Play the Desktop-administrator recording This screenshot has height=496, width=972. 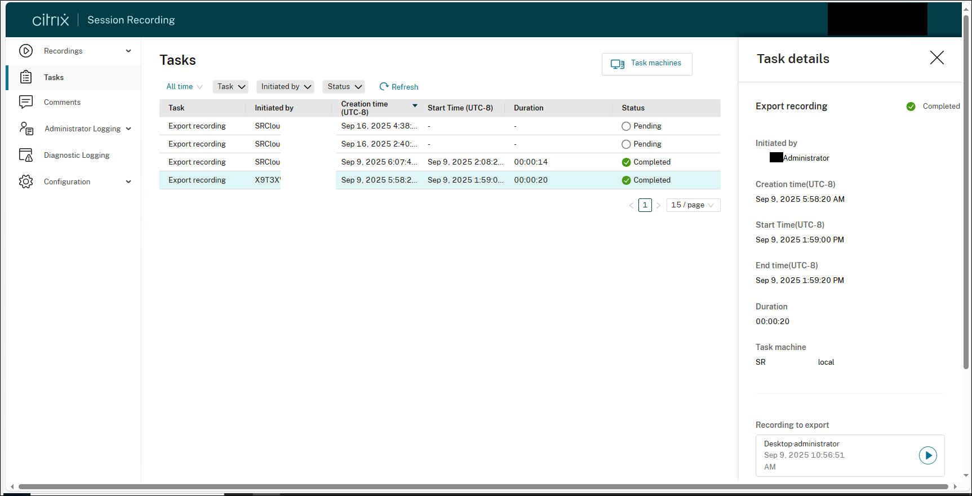tap(927, 455)
